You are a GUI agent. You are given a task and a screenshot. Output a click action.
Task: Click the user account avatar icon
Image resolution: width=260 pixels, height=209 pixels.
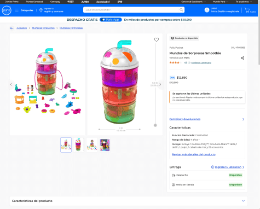pos(207,10)
